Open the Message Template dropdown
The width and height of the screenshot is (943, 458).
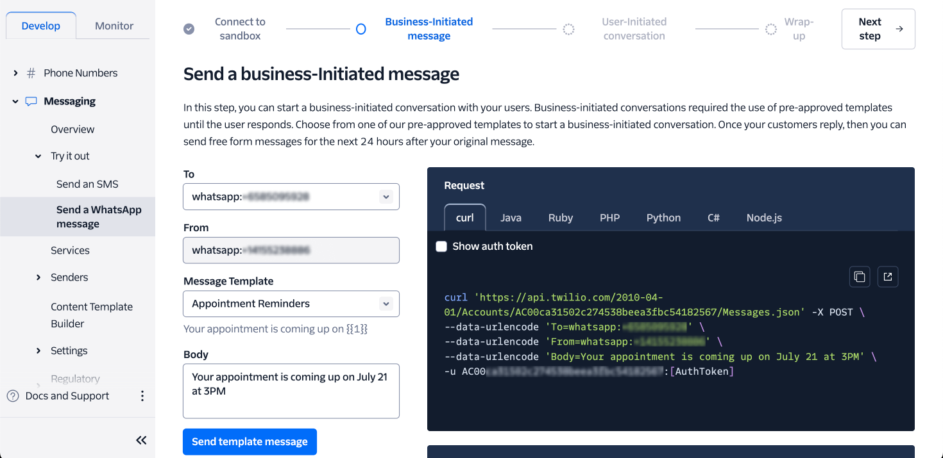pyautogui.click(x=386, y=304)
